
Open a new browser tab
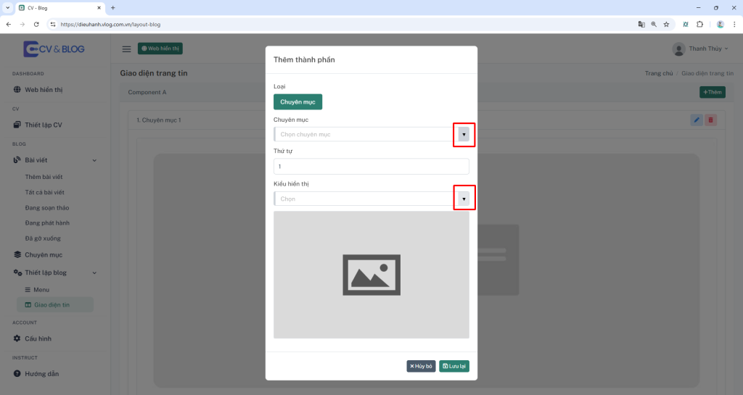(x=112, y=7)
